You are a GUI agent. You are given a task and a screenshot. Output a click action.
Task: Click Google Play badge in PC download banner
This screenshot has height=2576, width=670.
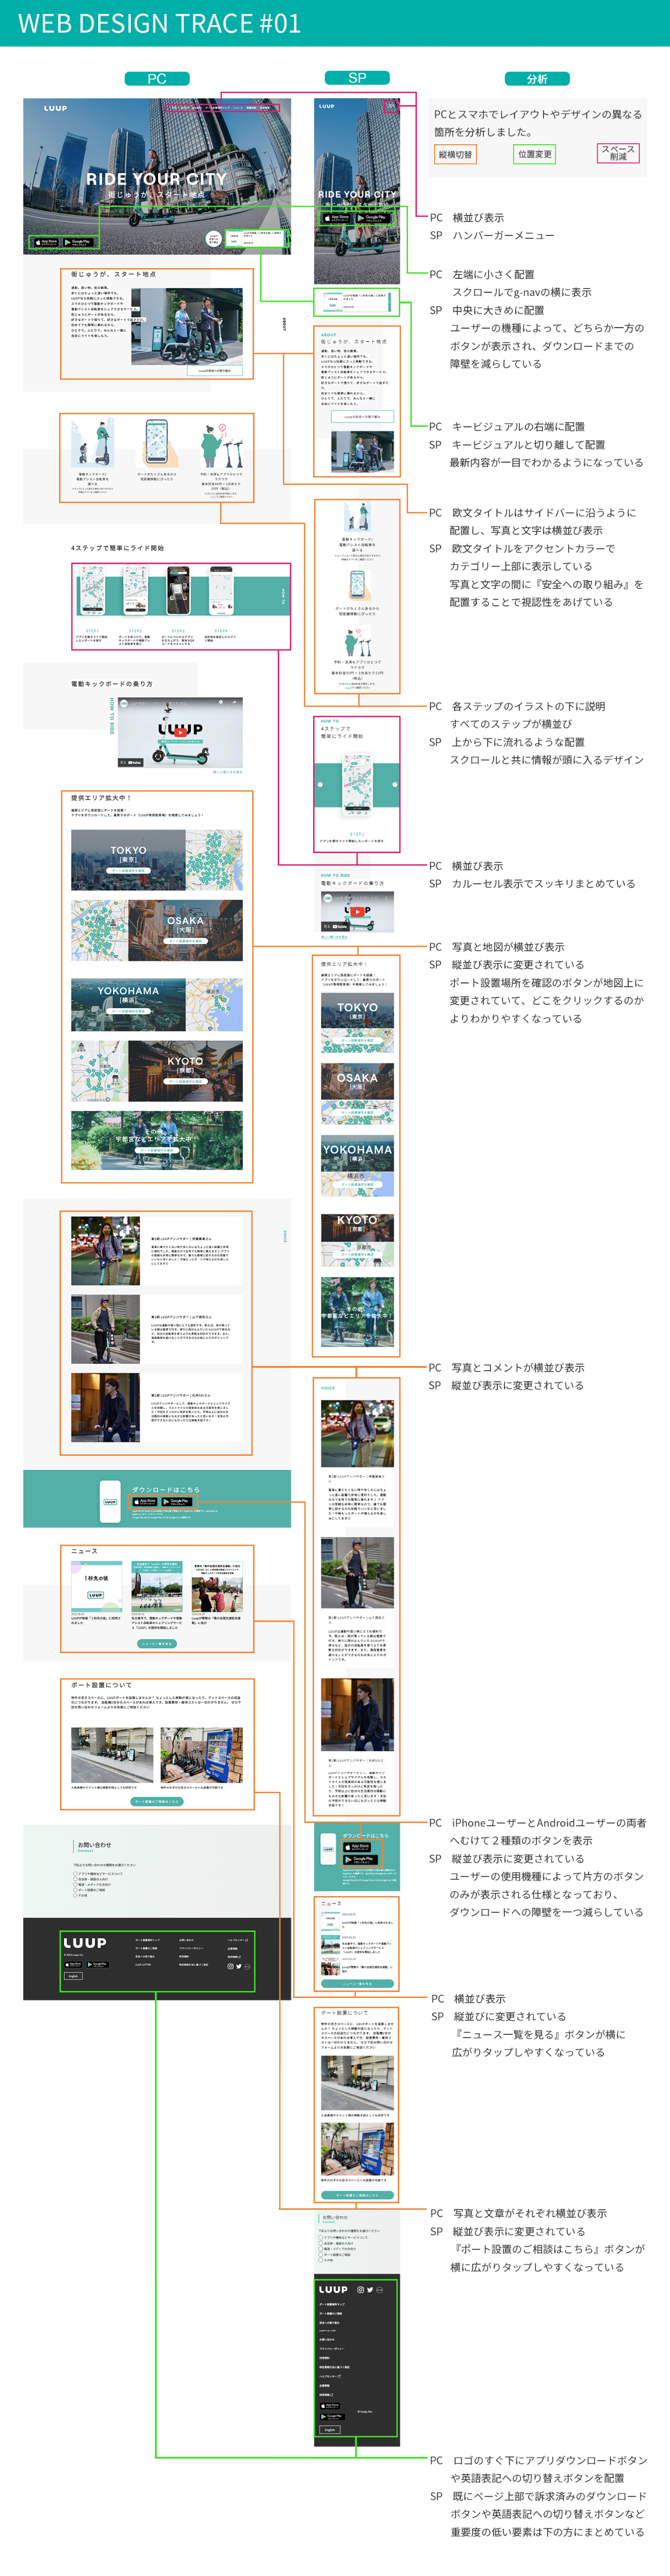click(176, 1501)
